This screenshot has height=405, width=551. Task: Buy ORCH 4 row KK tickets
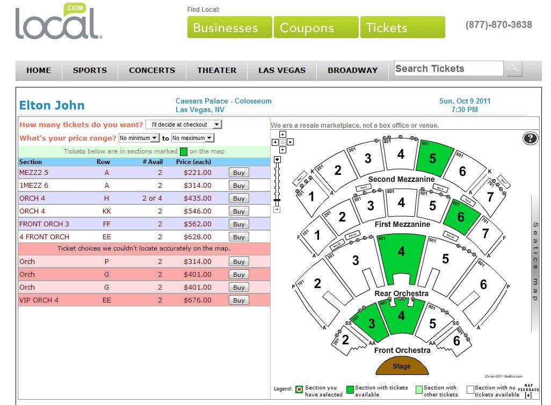point(239,211)
